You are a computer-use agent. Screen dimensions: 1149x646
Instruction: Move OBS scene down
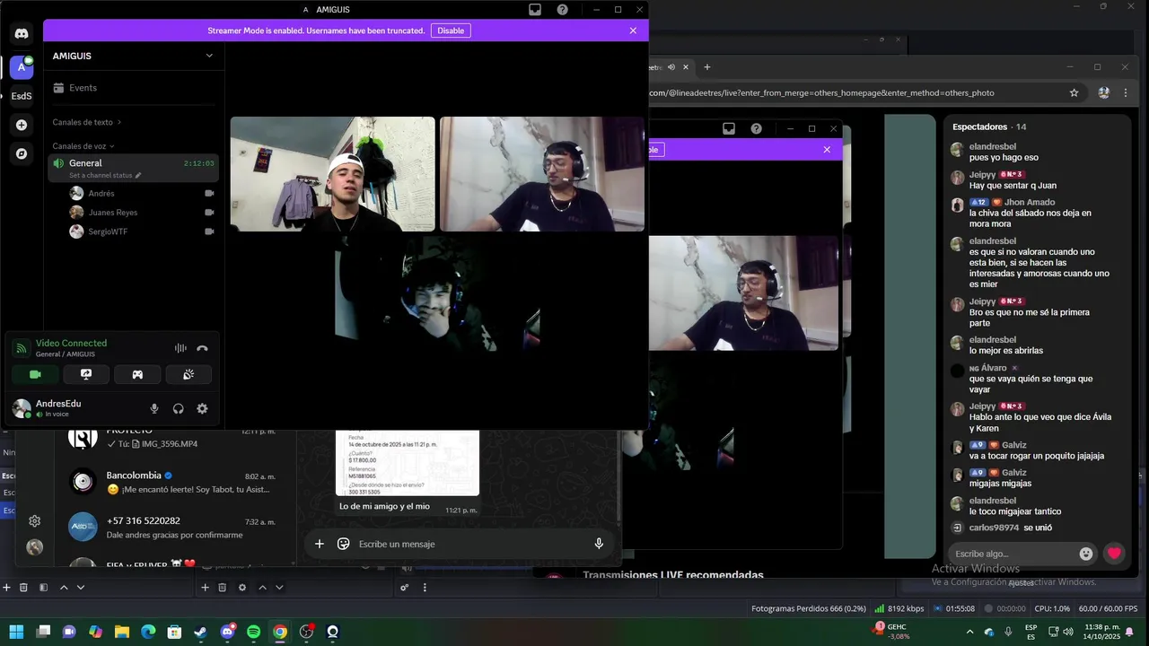click(81, 588)
